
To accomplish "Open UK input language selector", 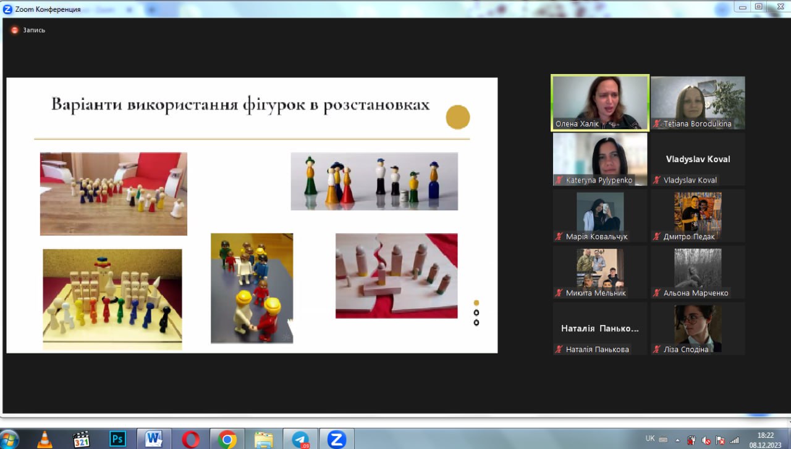I will (650, 439).
